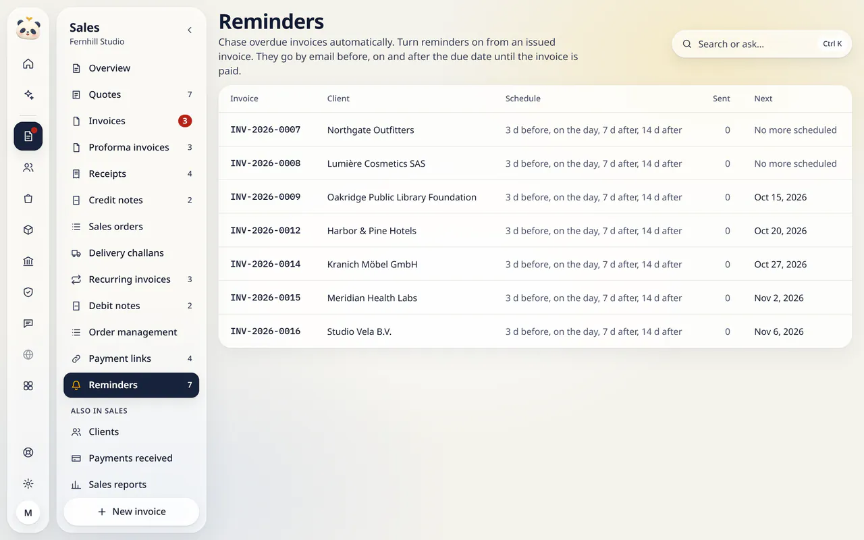Open Proforma invoices section
Viewport: 864px width, 540px height.
coord(132,147)
